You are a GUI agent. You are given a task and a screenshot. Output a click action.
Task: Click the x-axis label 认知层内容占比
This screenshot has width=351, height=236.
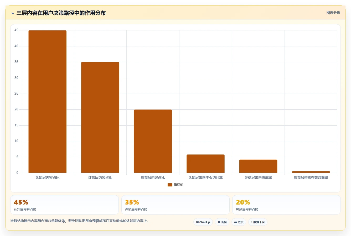coord(48,178)
